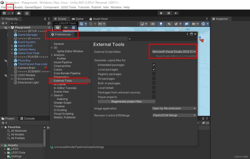250x159 pixels.
Task: Click Regenerate project files button
Action: (126, 102)
